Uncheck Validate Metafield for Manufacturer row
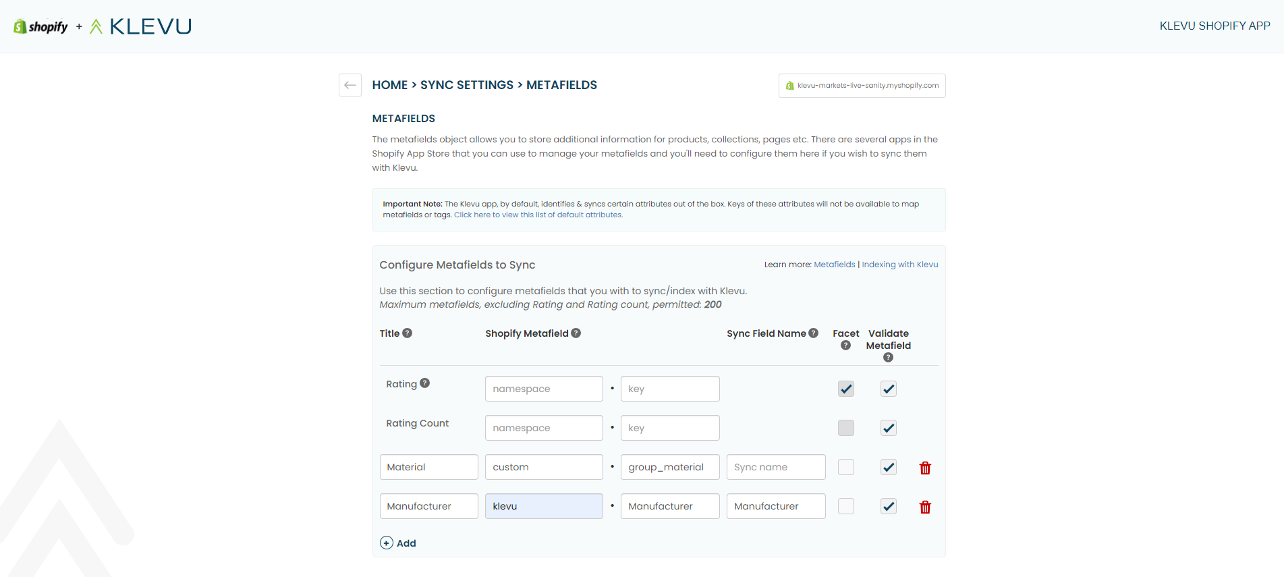 click(888, 506)
